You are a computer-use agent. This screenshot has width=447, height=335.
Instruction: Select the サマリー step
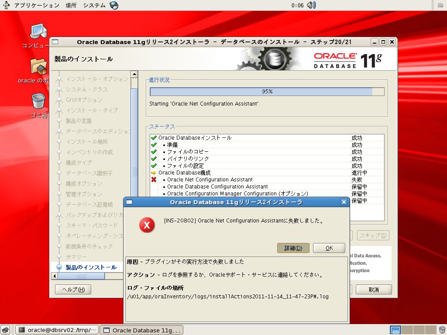point(76,256)
